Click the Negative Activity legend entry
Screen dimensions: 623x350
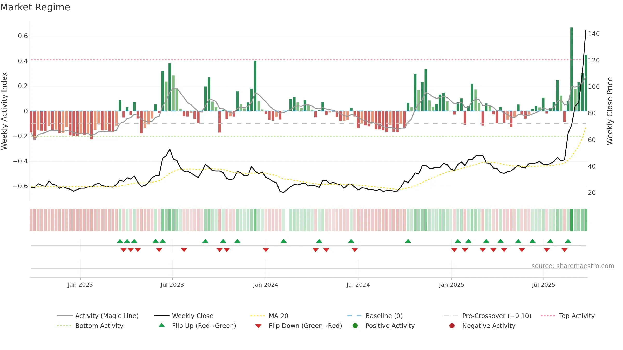[x=482, y=326]
